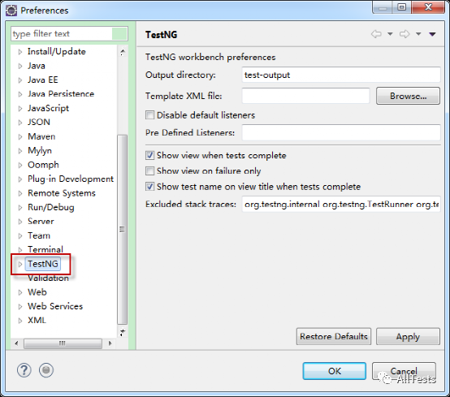This screenshot has width=450, height=397.
Task: Click the tree scroll-up arrow icon
Action: (123, 52)
